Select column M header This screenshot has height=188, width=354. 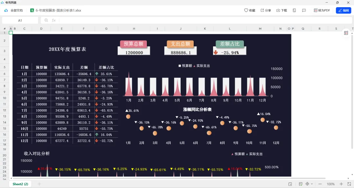(x=260, y=28)
